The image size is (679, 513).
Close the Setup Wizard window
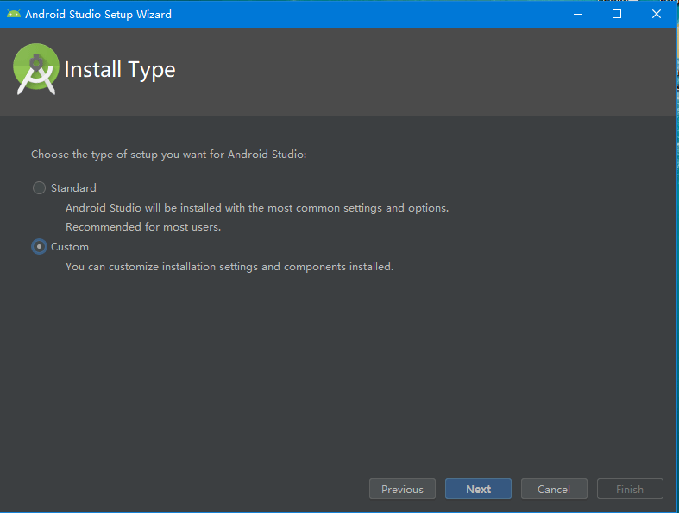tap(656, 14)
